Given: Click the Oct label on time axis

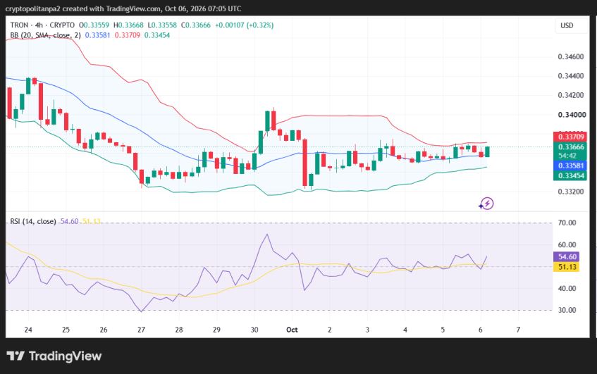Looking at the screenshot, I should click(292, 330).
